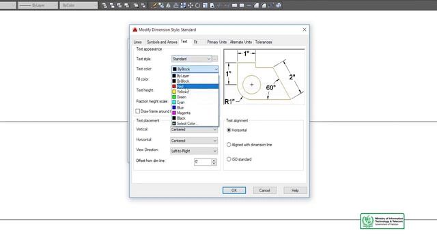Open the Primary Units tab
This screenshot has height=246, width=437.
tap(217, 42)
